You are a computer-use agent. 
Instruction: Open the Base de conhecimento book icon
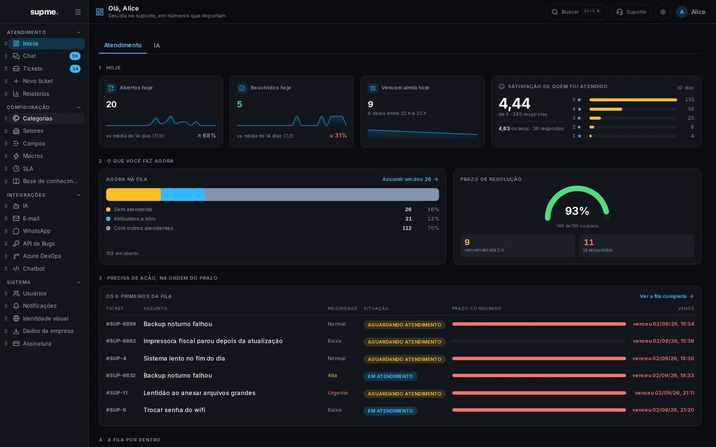pos(16,181)
